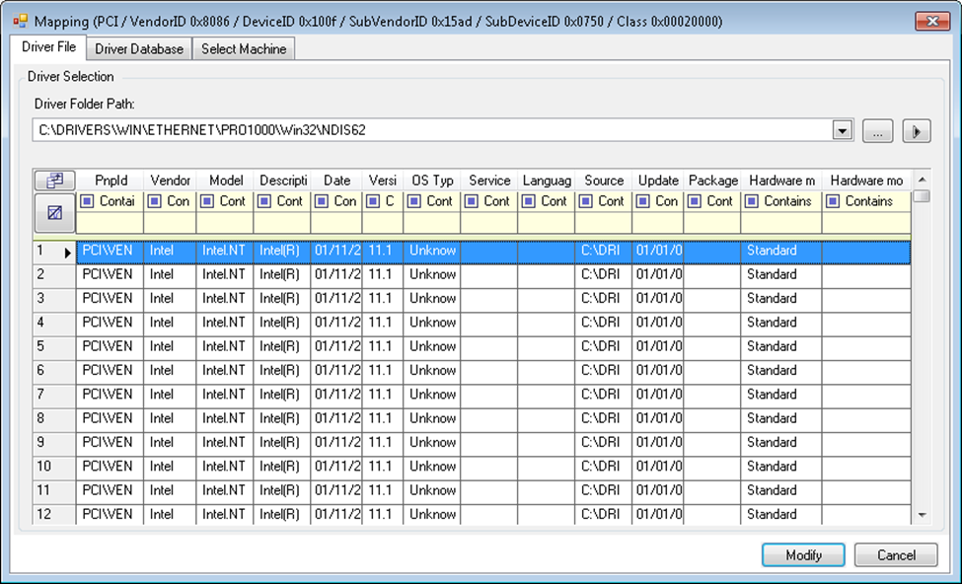Click the Cancel button
The height and width of the screenshot is (584, 962).
click(896, 555)
